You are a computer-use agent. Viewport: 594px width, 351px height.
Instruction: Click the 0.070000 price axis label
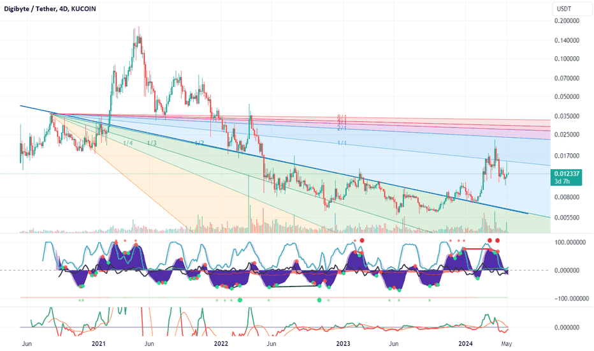coord(567,78)
